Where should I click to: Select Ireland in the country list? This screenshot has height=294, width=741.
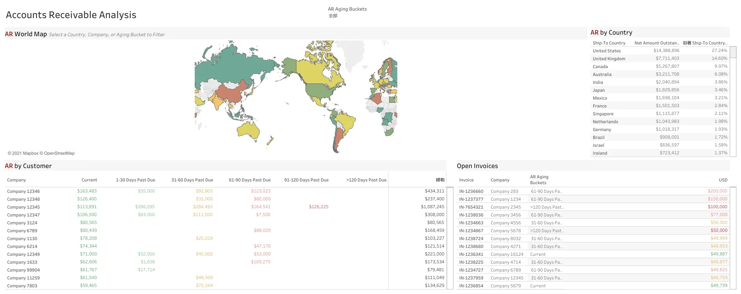[x=600, y=153]
